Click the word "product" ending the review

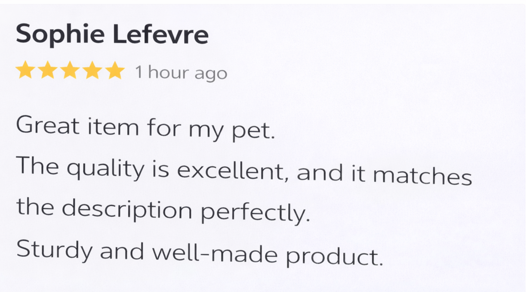click(334, 257)
